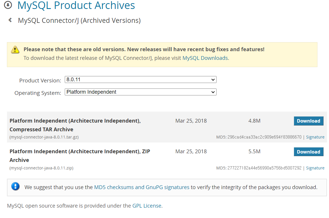Click the MD5 hash of the ZIP archive
The height and width of the screenshot is (218, 329).
264,168
